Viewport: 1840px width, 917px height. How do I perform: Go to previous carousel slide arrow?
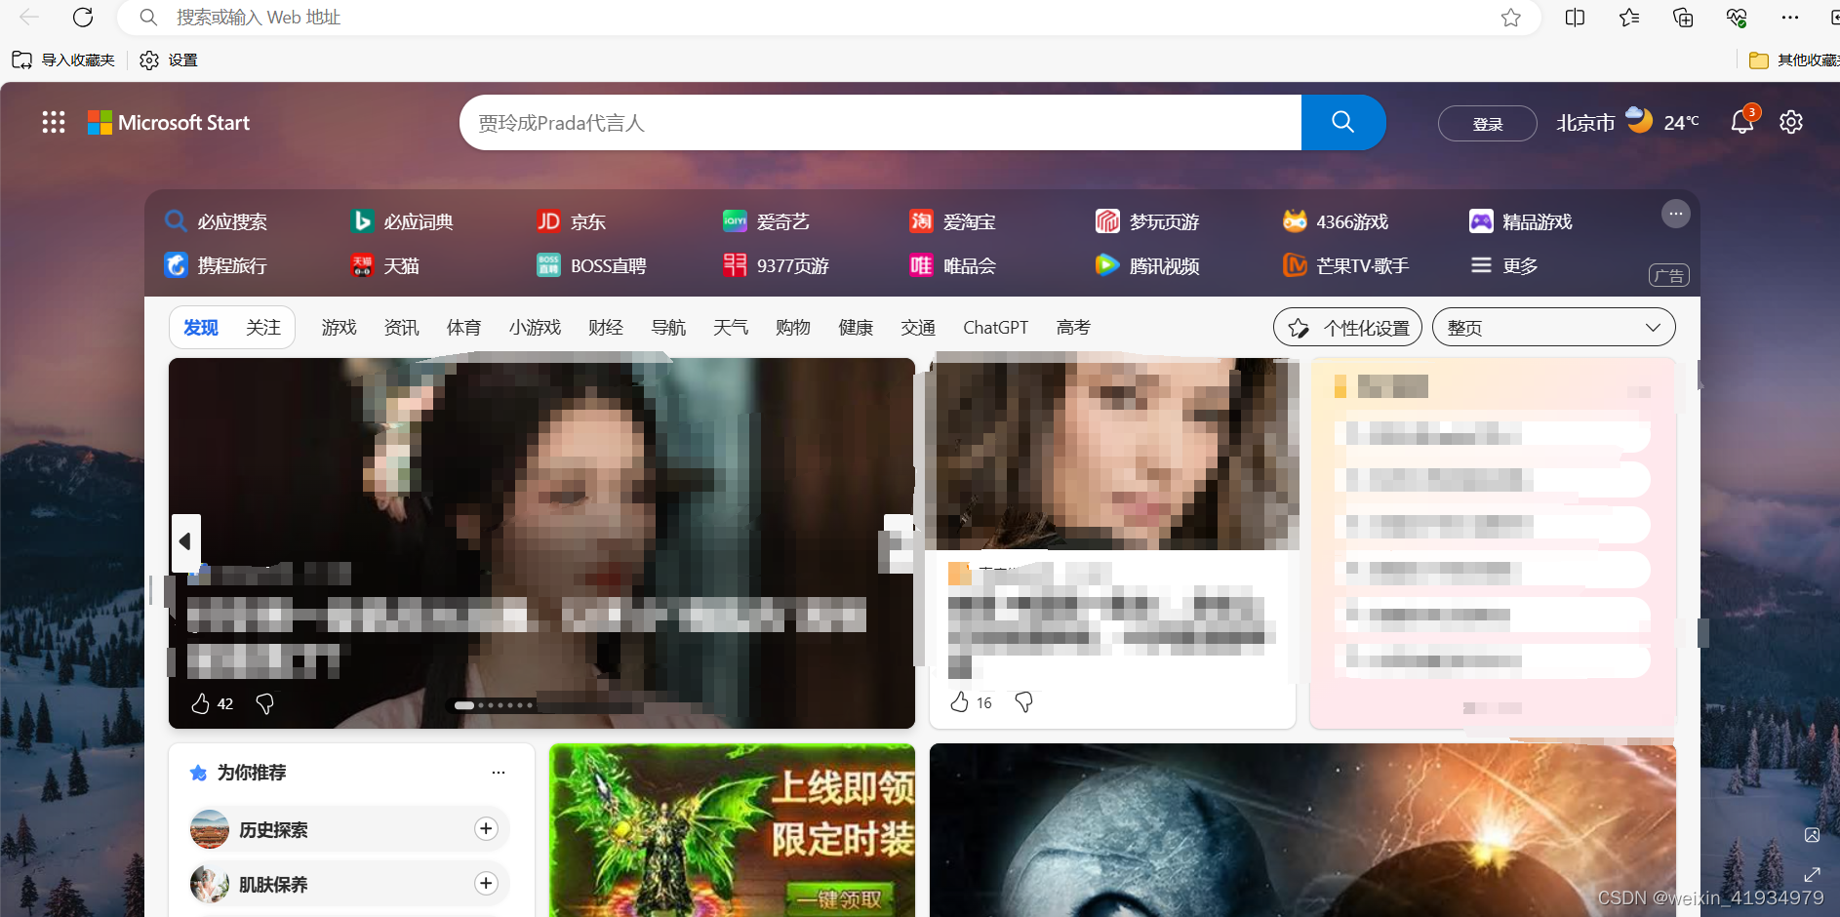pos(185,542)
